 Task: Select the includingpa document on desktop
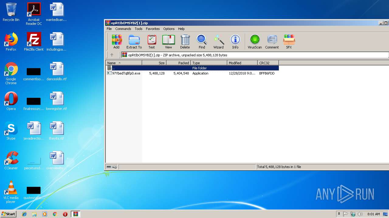[57, 42]
